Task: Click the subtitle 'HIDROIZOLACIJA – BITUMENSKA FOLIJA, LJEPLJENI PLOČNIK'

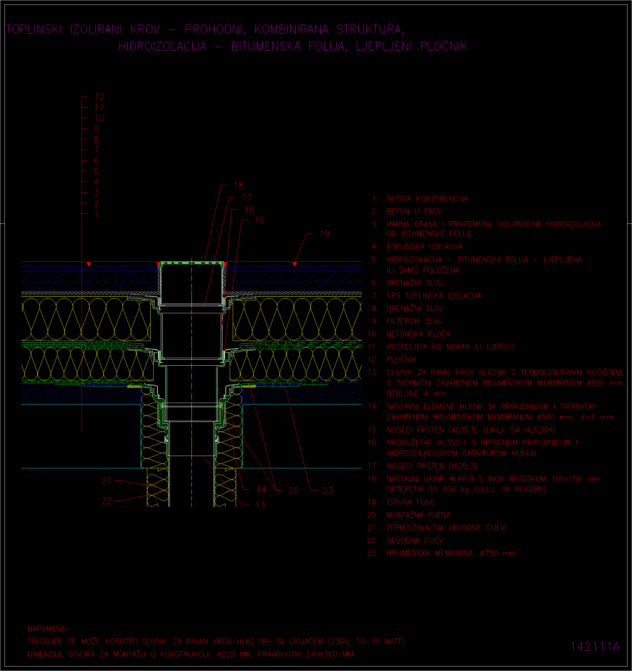Action: pos(293,46)
